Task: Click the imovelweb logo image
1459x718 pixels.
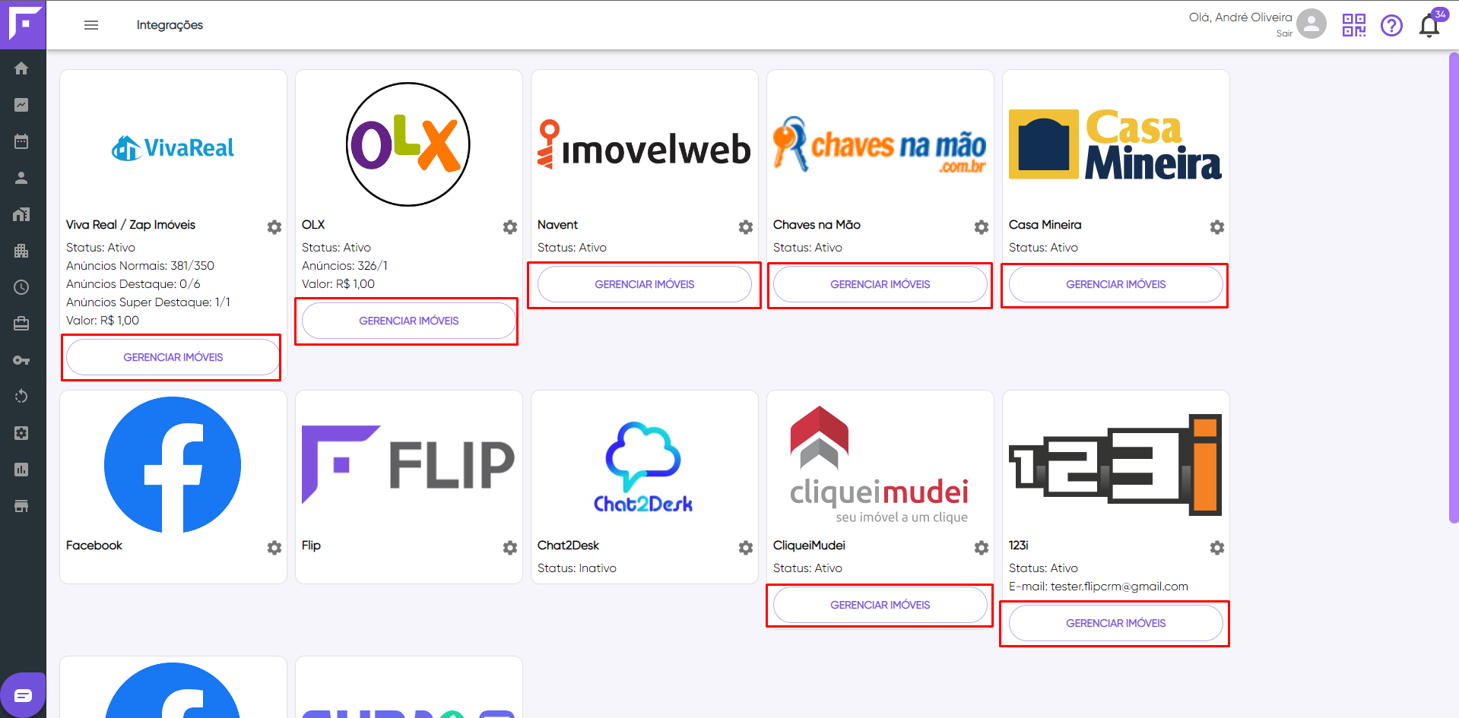Action: (644, 144)
